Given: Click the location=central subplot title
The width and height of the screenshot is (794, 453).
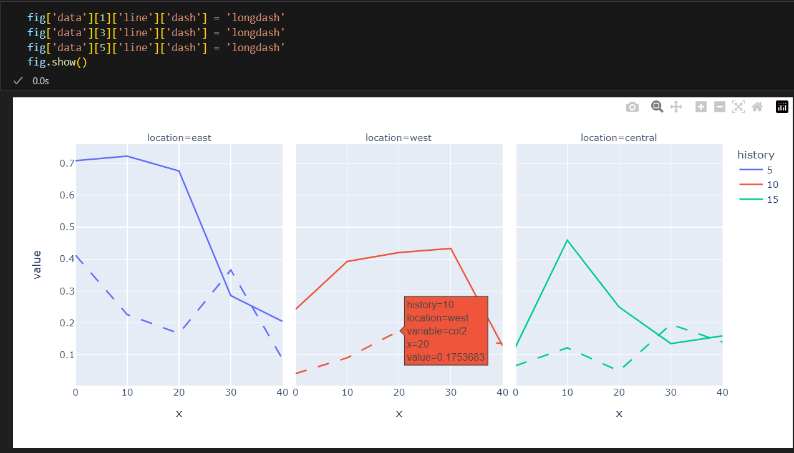Looking at the screenshot, I should pyautogui.click(x=619, y=137).
